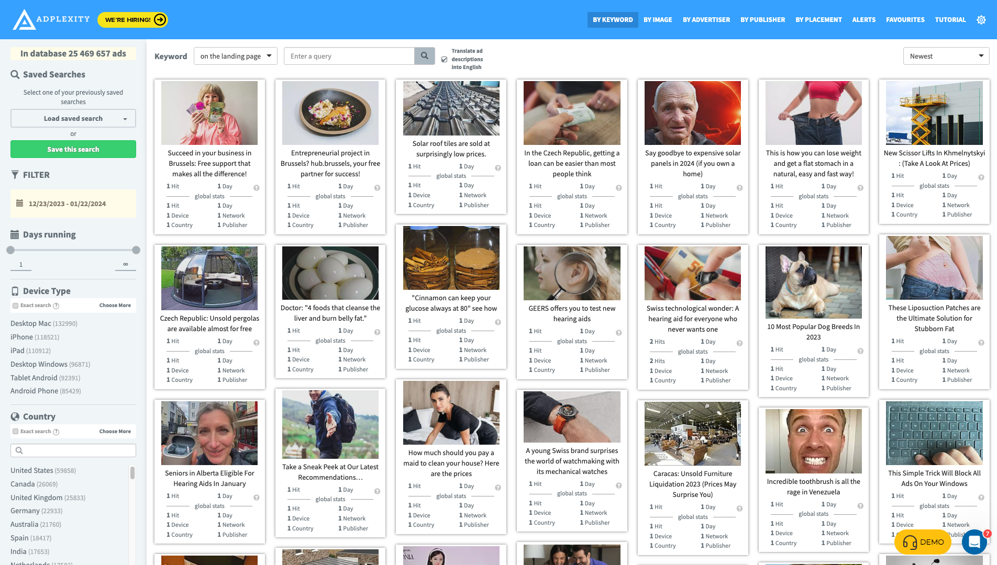Go to the Favourites tab
The image size is (997, 565).
905,20
